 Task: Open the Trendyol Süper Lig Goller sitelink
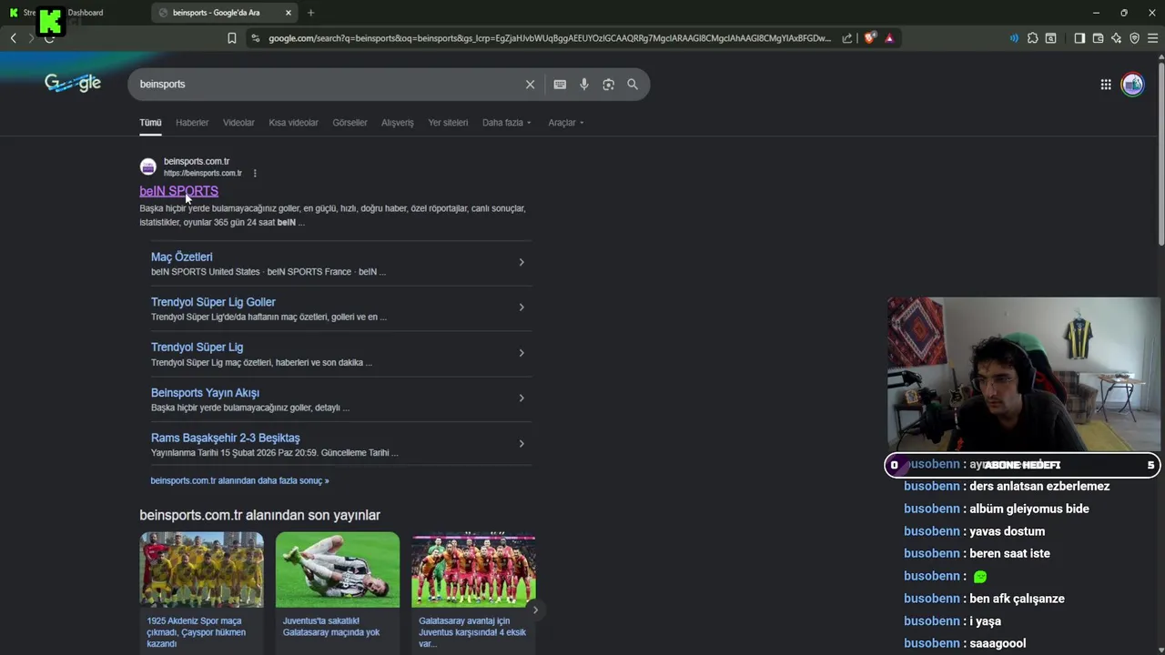coord(213,302)
